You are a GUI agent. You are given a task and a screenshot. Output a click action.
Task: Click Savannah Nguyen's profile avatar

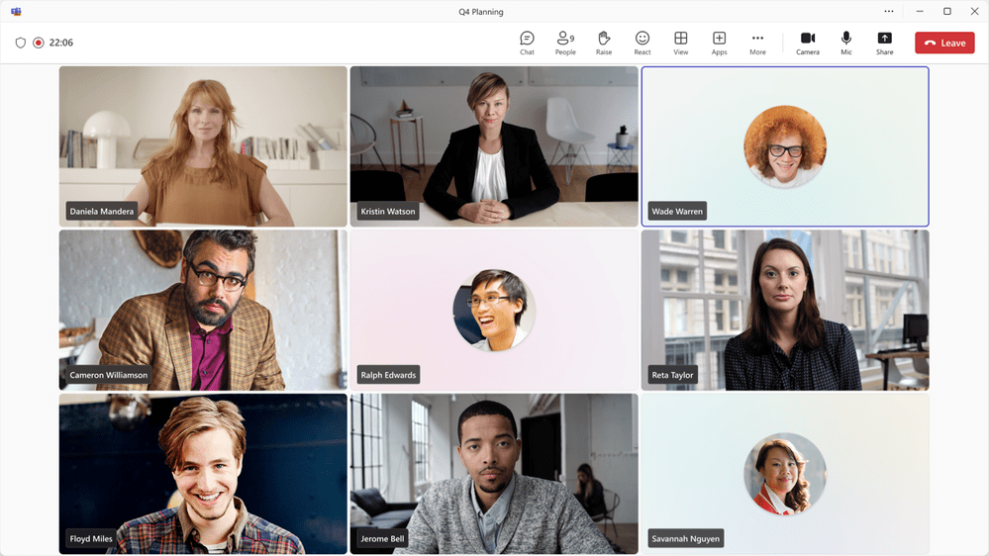pos(785,474)
